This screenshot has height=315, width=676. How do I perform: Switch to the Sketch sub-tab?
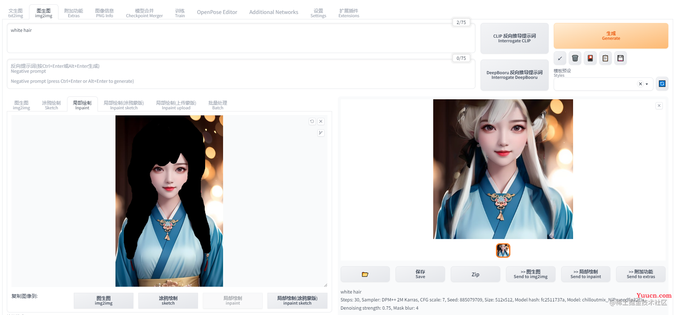pyautogui.click(x=51, y=105)
